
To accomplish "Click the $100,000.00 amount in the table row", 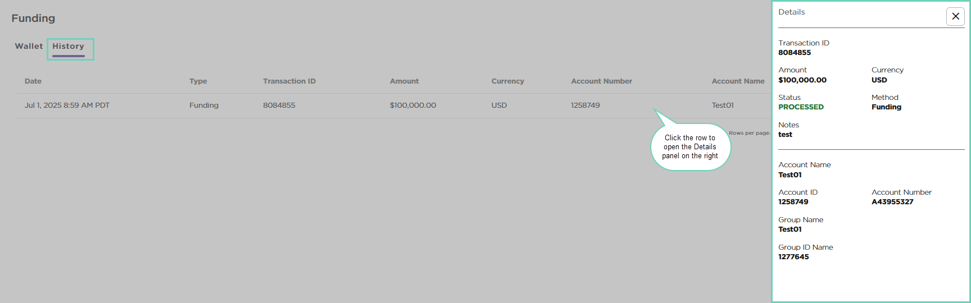I will tap(412, 105).
